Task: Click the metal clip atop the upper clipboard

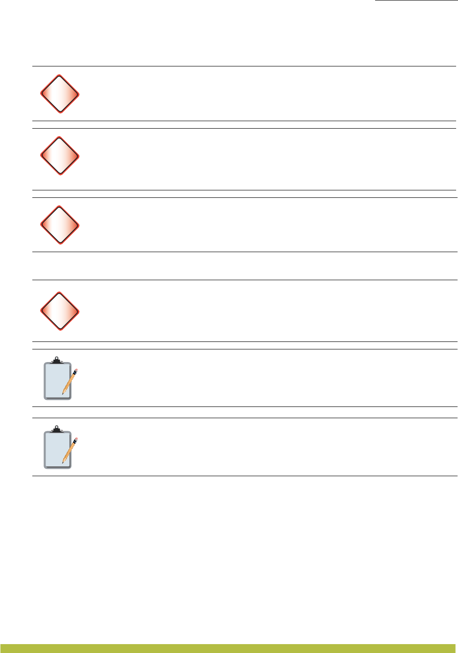Action: coord(57,360)
